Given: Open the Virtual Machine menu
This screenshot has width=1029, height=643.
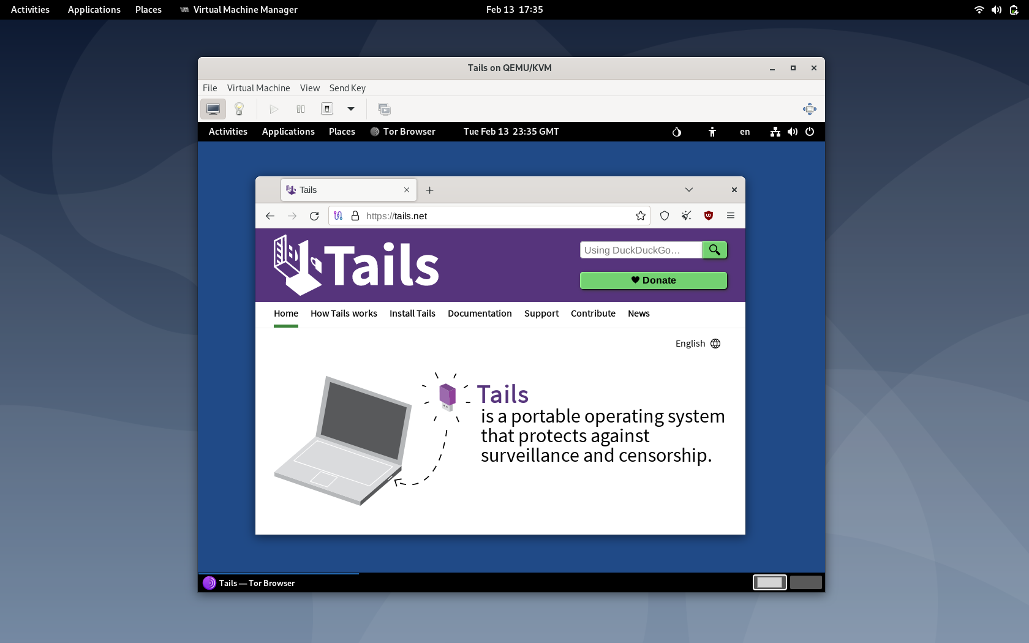Looking at the screenshot, I should point(258,88).
